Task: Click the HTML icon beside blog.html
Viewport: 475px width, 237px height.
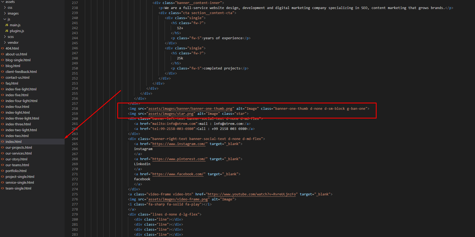Action: pos(3,66)
